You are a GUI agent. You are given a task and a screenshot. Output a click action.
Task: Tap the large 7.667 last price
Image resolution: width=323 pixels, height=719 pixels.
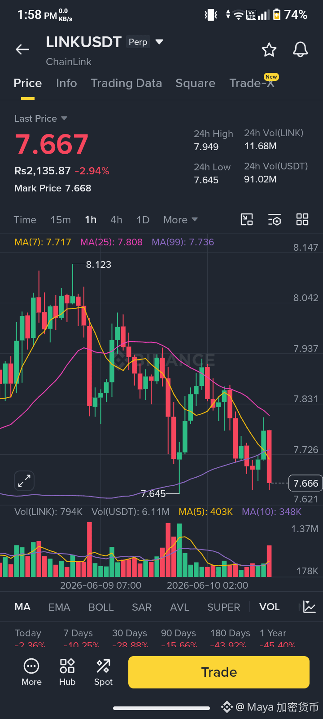[x=52, y=144]
